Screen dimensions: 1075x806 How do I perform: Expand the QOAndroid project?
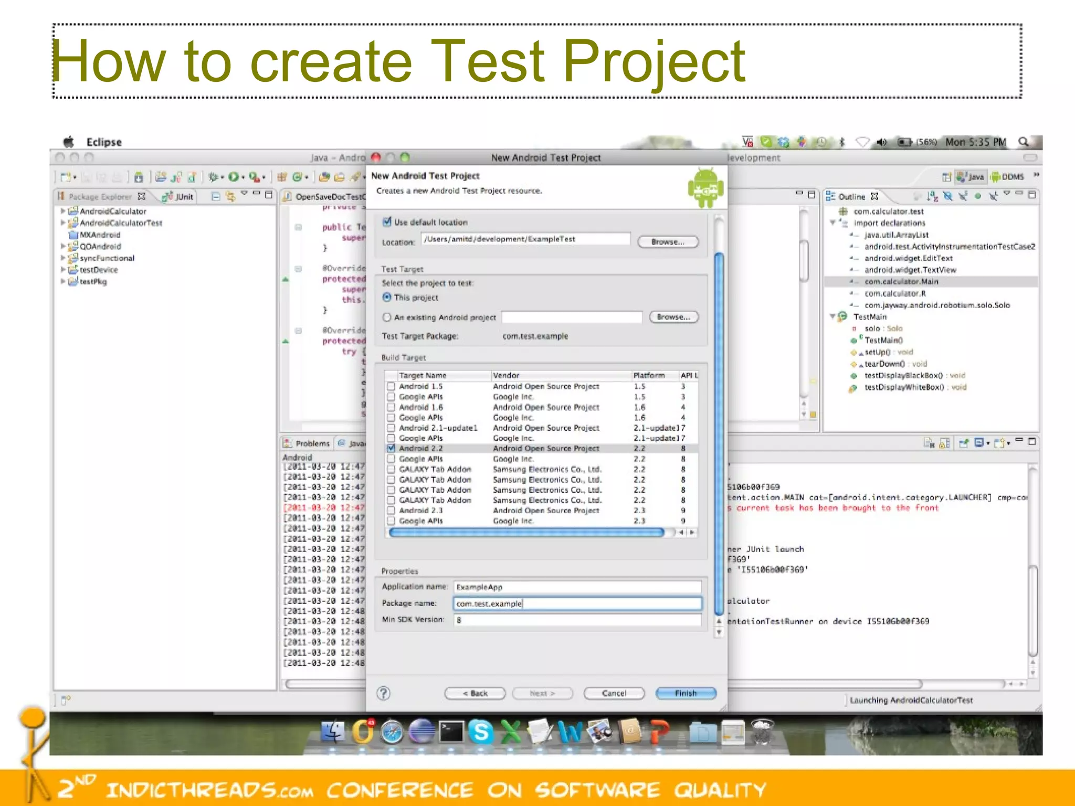(x=63, y=246)
